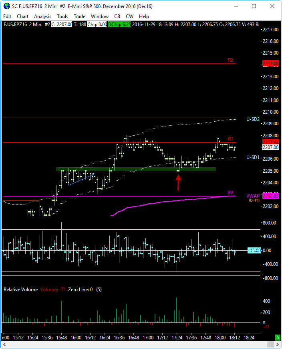
Task: Click the 18:12 time axis label
Action: coord(234,338)
